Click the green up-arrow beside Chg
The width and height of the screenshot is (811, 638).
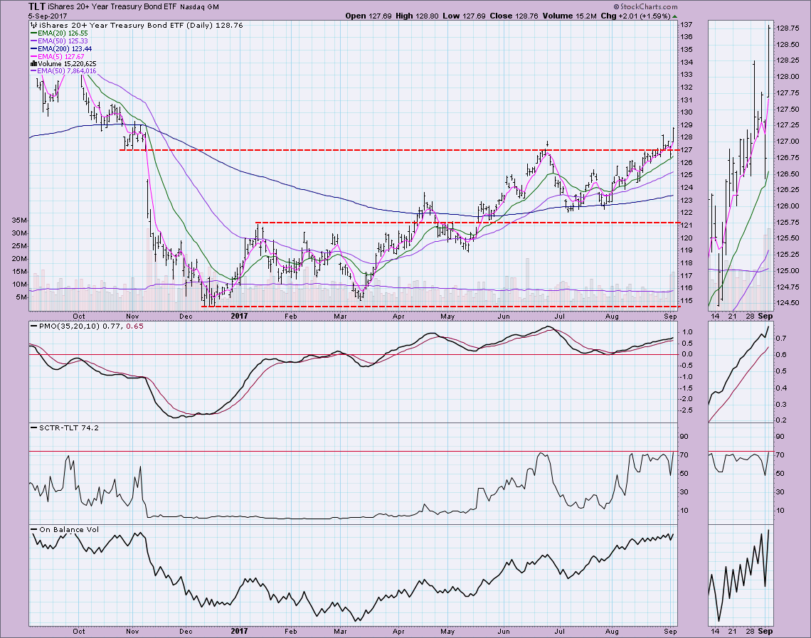(x=674, y=16)
